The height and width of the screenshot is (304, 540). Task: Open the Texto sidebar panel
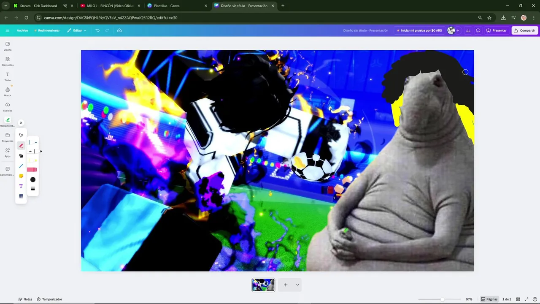pyautogui.click(x=8, y=76)
